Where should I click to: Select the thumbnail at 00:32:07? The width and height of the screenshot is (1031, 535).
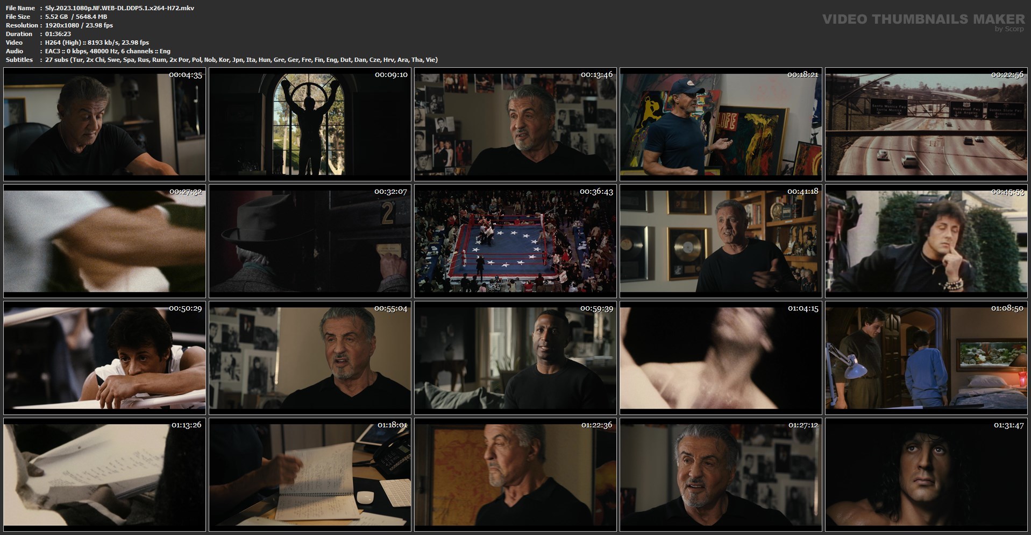tap(310, 241)
